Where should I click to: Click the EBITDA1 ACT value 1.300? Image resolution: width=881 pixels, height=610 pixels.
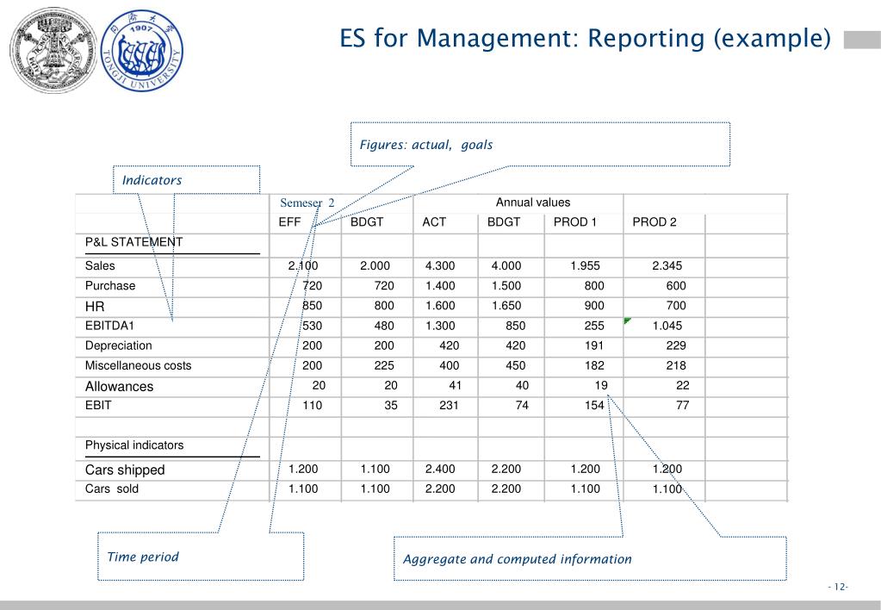pyautogui.click(x=440, y=326)
